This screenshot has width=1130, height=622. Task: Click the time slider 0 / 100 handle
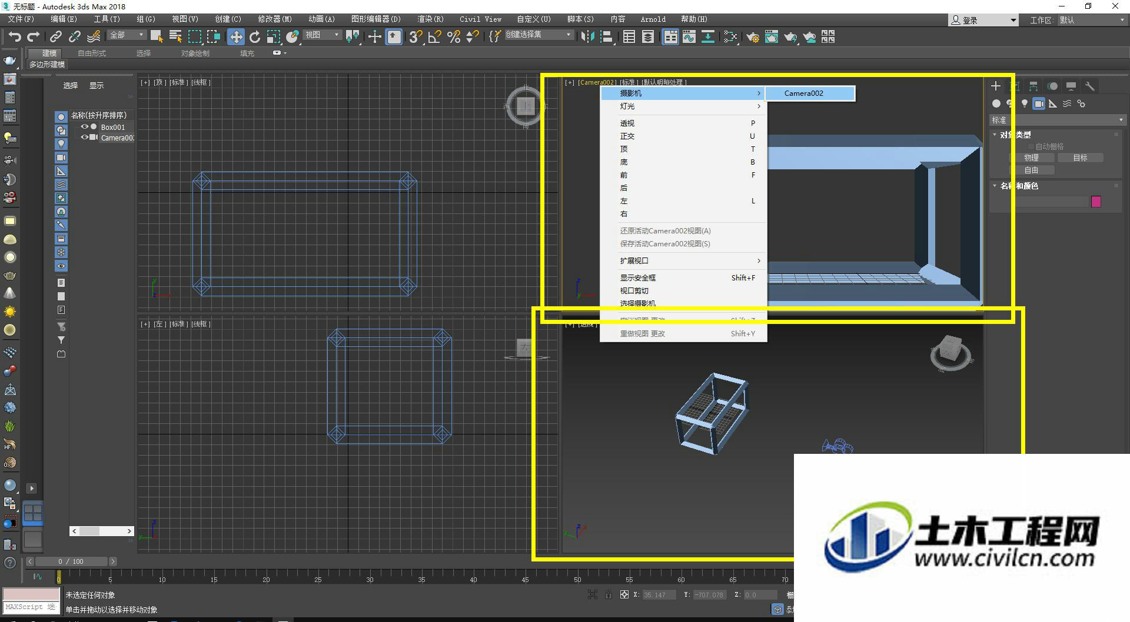70,561
